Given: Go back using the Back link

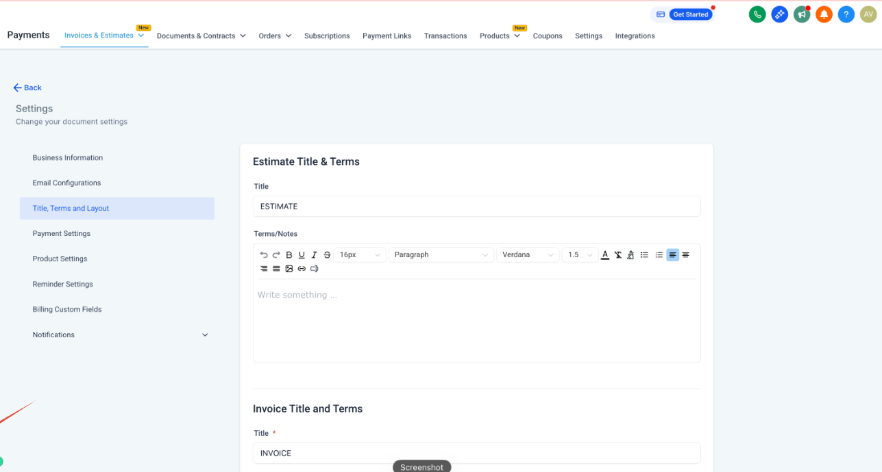Looking at the screenshot, I should point(27,88).
